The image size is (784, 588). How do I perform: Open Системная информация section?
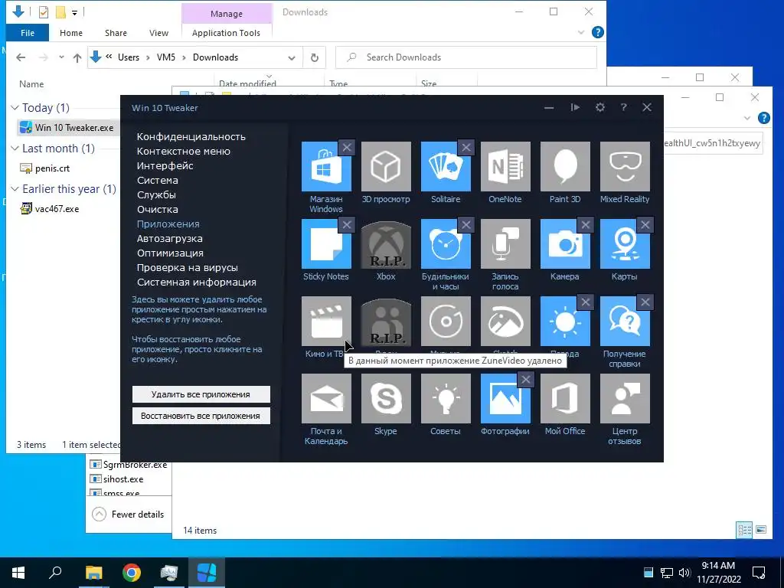197,282
